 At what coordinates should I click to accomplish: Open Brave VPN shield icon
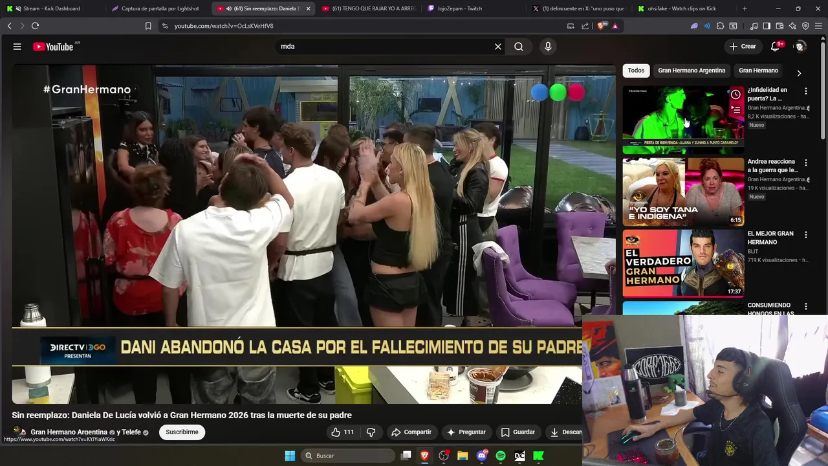(805, 26)
